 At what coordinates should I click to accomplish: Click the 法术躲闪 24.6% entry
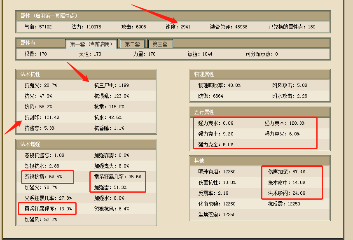(287, 193)
